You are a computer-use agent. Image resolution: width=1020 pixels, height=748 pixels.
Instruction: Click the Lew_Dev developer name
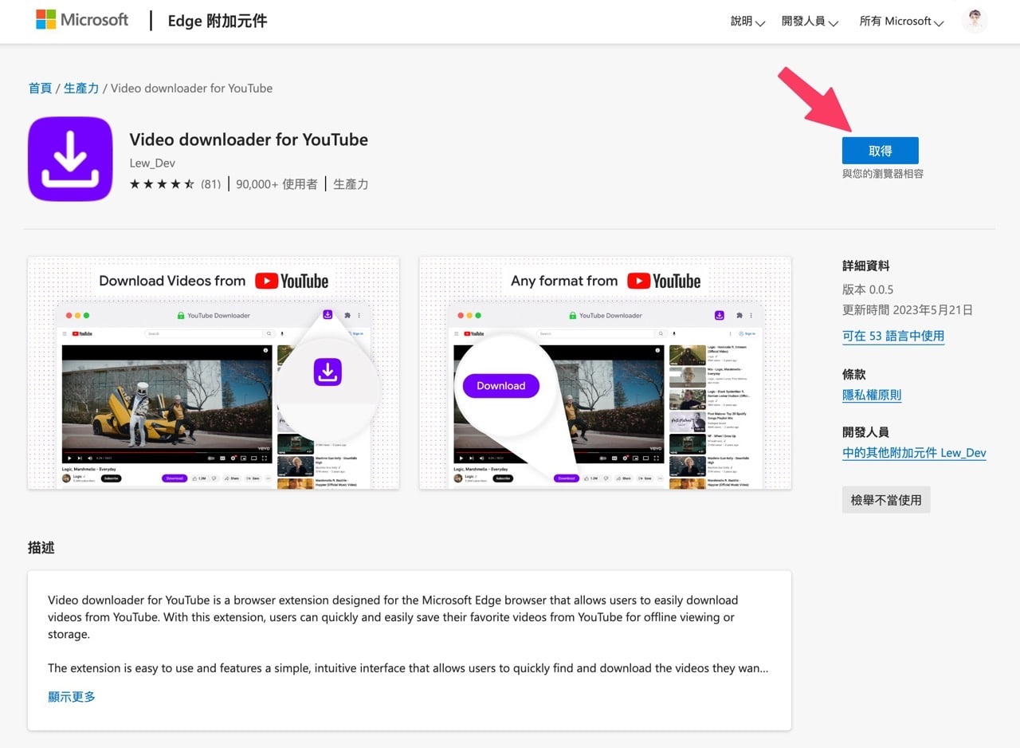pyautogui.click(x=152, y=163)
